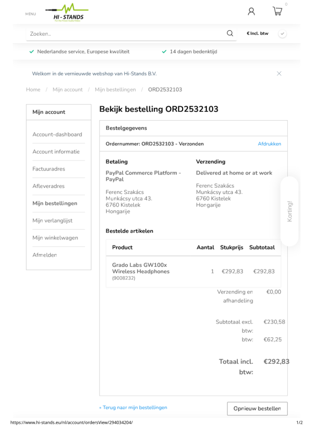The image size is (311, 429).
Task: Open the MENU button
Action: [x=30, y=14]
